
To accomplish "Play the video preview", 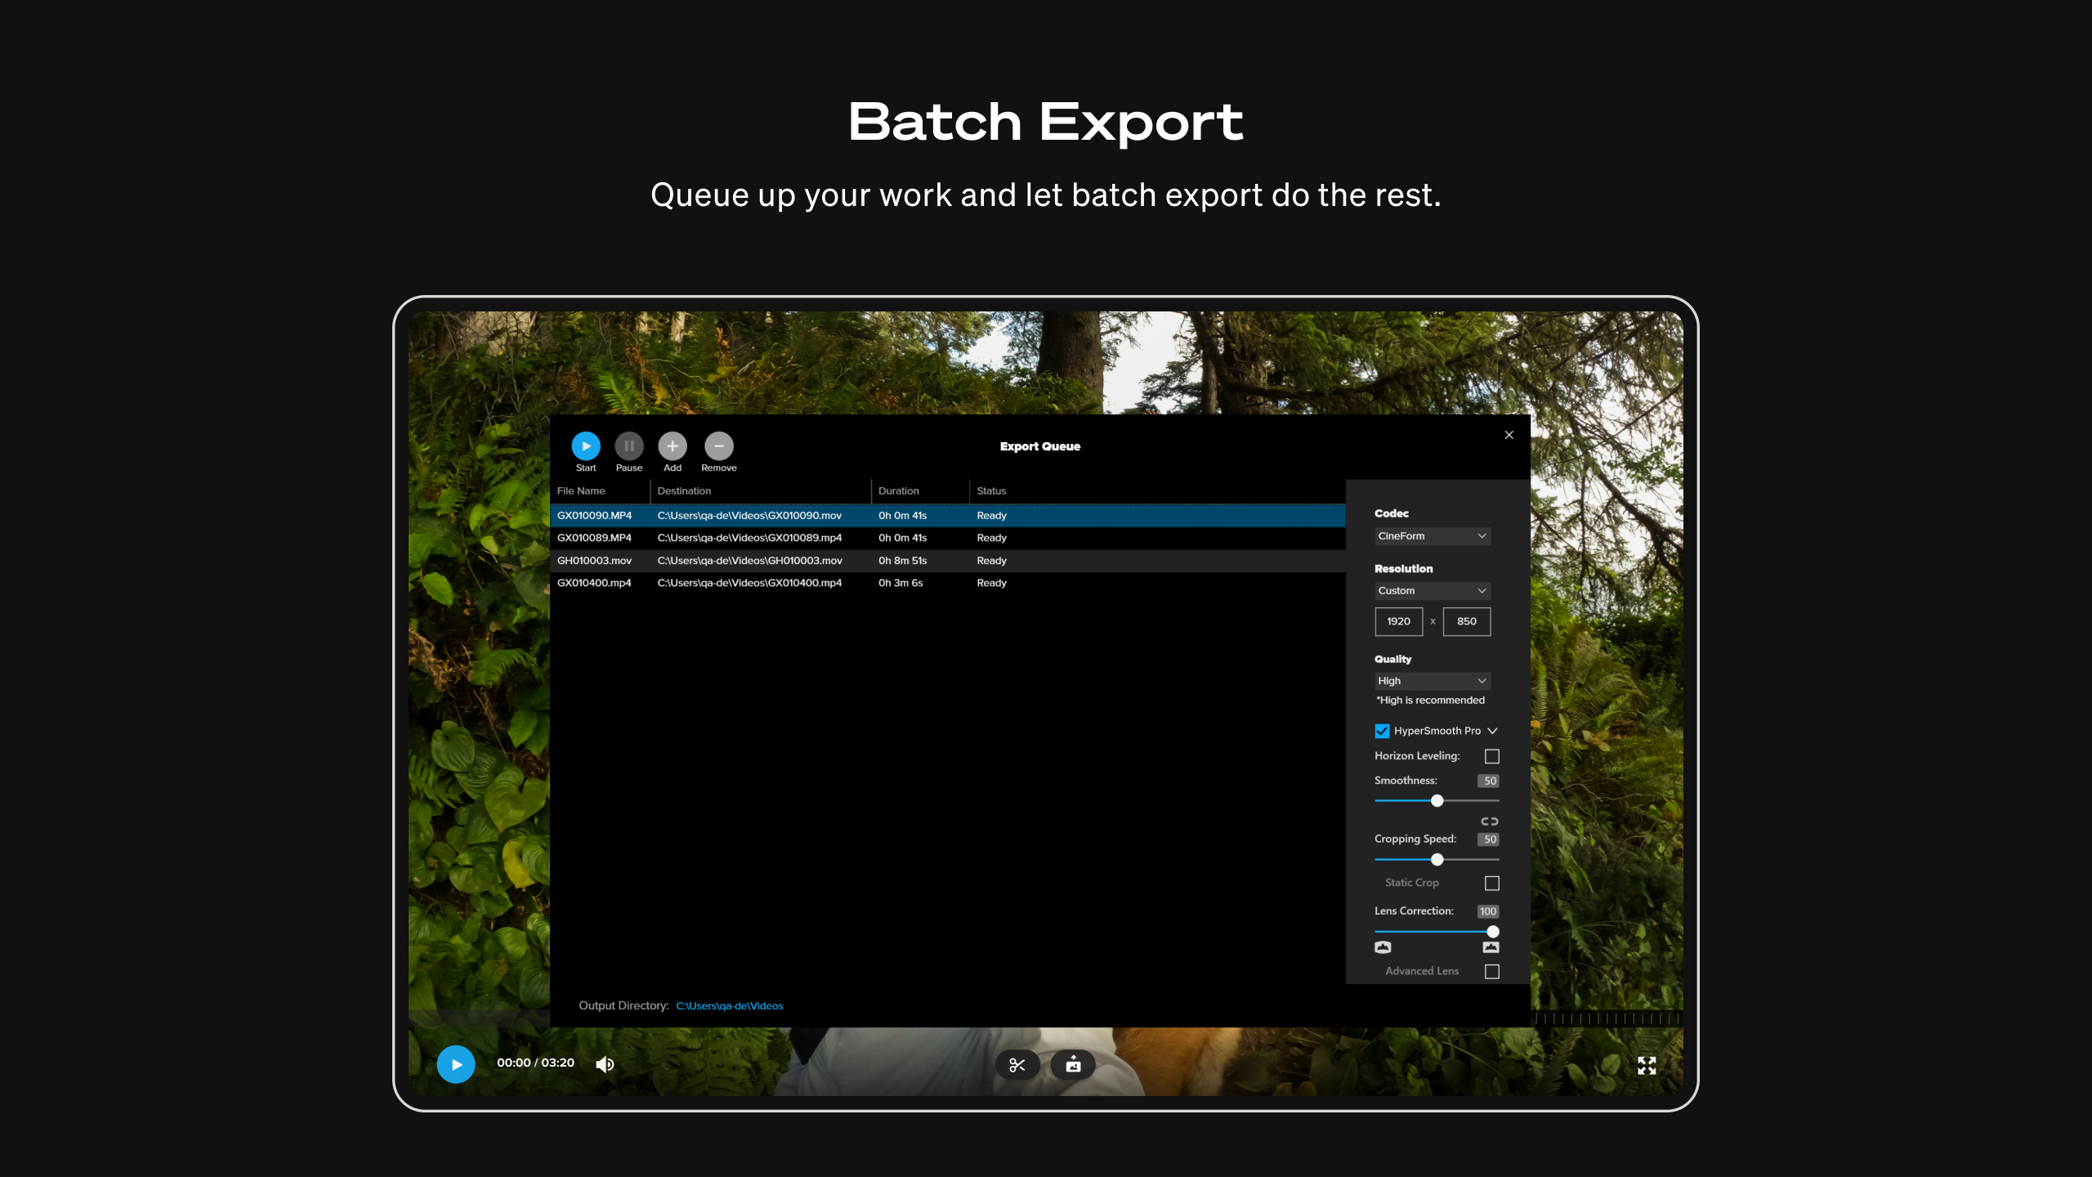I will pos(455,1064).
